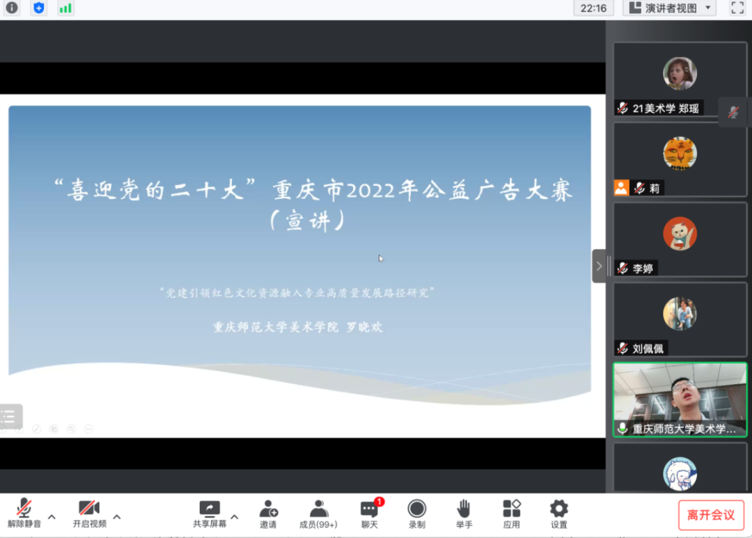This screenshot has width=752, height=538.
Task: Expand video options arrow beside 开启视频
Action: (117, 517)
